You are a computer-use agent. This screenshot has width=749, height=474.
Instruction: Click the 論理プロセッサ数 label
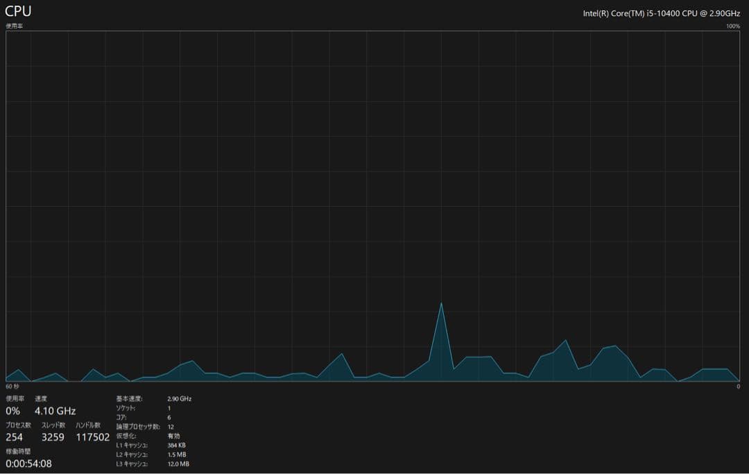[x=138, y=426]
